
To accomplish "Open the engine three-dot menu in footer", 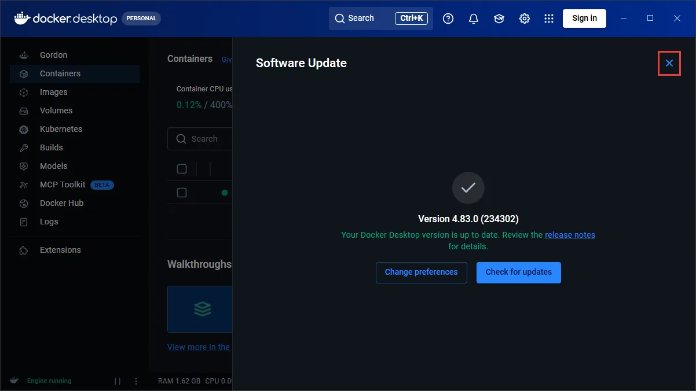I will (x=136, y=381).
